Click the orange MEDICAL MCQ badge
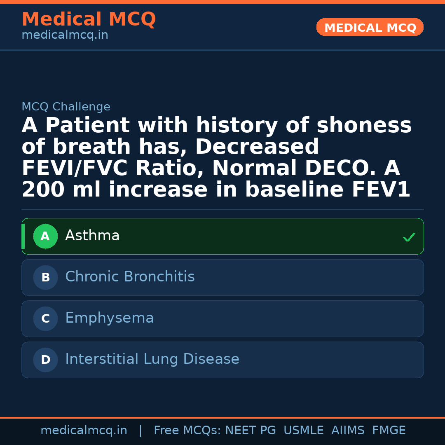The image size is (445, 445). pos(370,28)
